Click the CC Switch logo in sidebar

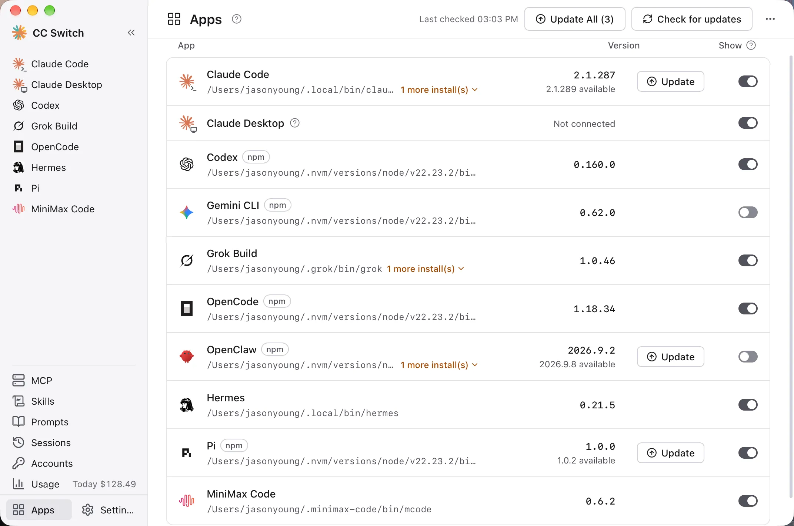click(19, 33)
